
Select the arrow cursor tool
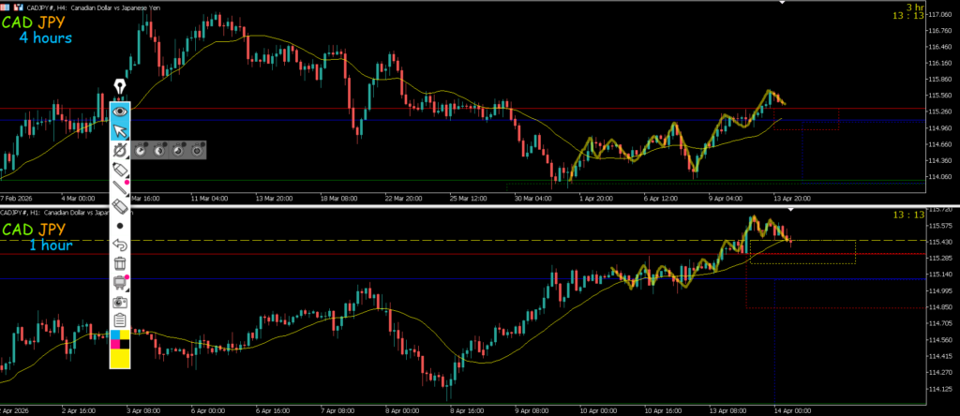pos(119,129)
